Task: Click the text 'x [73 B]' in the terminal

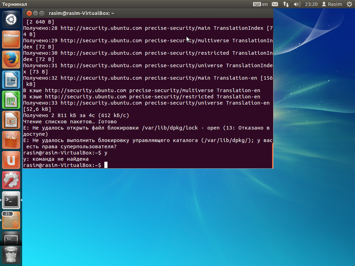Action: [x=36, y=72]
